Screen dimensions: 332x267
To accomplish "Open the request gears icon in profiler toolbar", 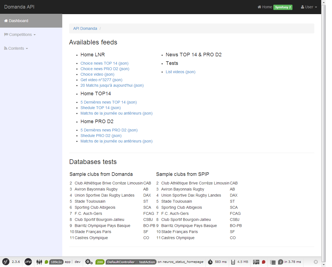I will (x=89, y=262).
